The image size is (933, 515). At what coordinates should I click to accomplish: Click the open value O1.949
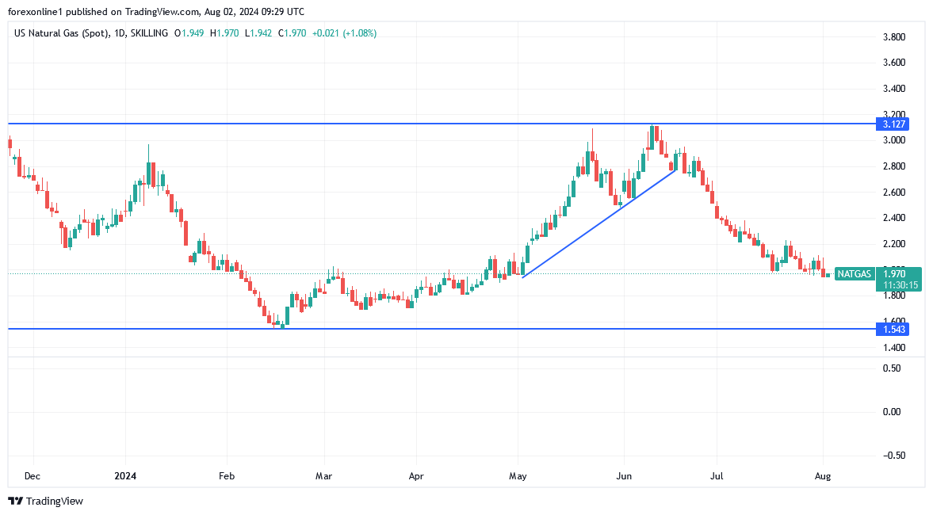[189, 33]
